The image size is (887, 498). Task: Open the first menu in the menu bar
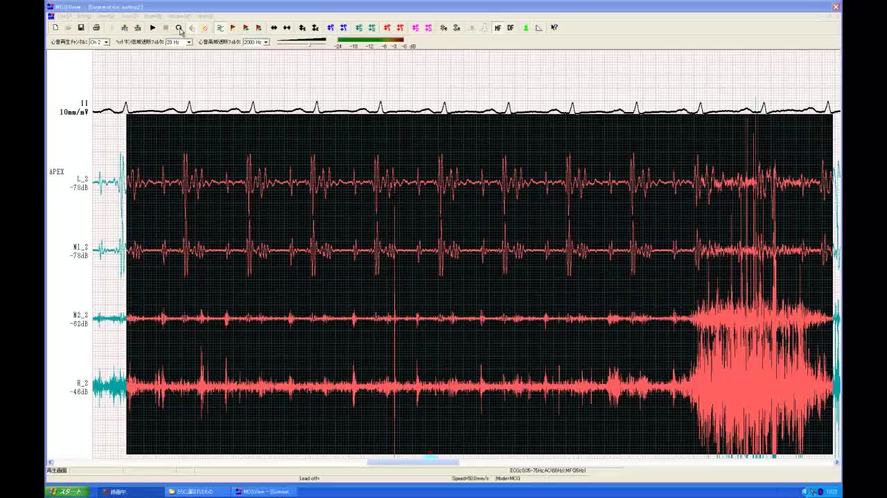click(64, 16)
